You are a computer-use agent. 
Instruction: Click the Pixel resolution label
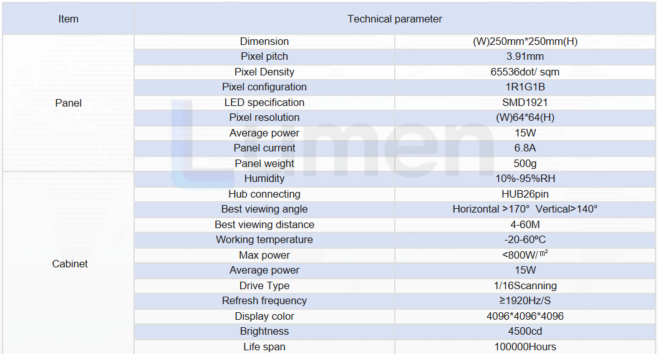click(x=264, y=117)
